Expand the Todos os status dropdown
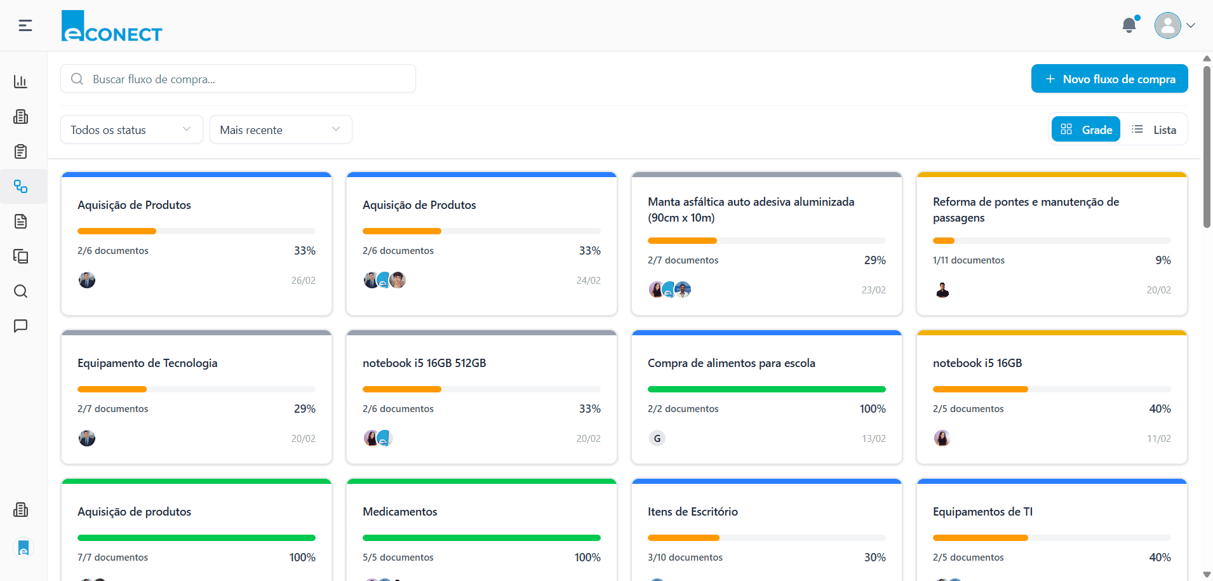Screen dimensions: 1213x581 [x=131, y=130]
